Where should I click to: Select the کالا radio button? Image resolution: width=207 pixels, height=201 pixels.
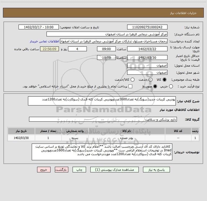(x=165, y=80)
